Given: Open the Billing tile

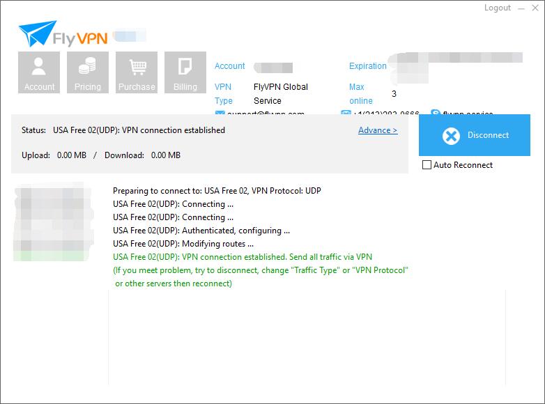Looking at the screenshot, I should click(x=185, y=72).
